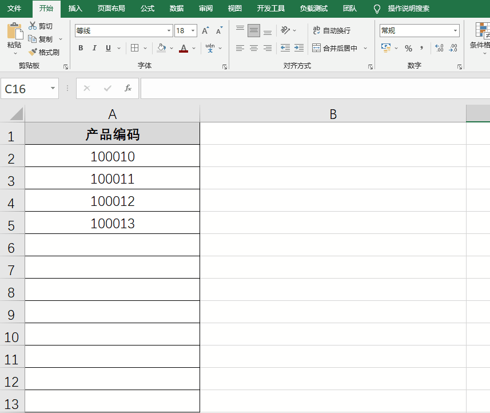Viewport: 490px width, 413px height.
Task: Toggle italic formatting
Action: coord(94,48)
